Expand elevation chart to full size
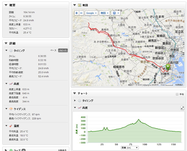Image resolution: width=187 pixels, height=151 pixels. 182,108
